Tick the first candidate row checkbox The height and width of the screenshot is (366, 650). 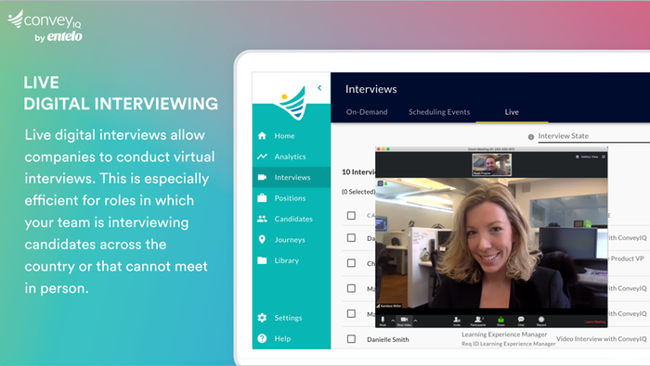pyautogui.click(x=351, y=238)
